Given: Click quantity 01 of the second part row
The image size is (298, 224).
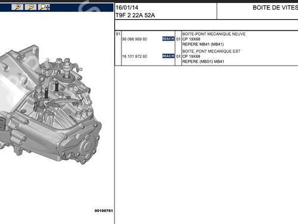Looking at the screenshot, I should 178,56.
